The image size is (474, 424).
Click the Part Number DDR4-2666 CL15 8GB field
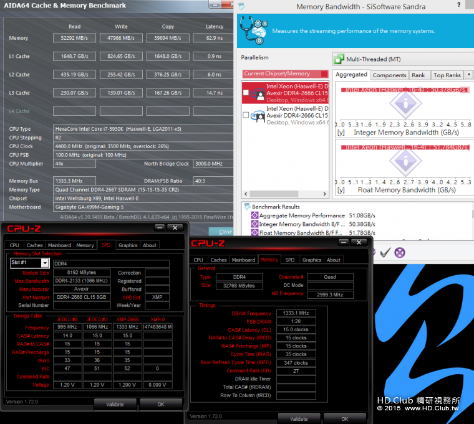(x=82, y=297)
